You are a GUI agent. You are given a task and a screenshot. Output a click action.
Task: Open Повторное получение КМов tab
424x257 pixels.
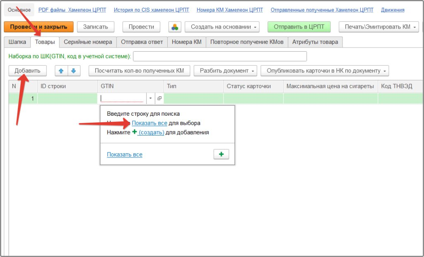pos(247,42)
